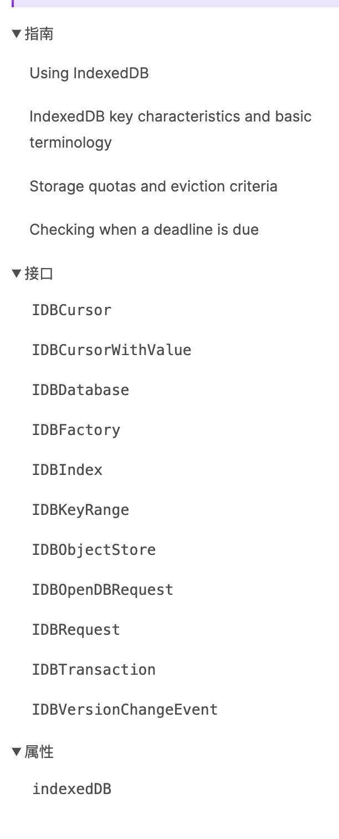Click the IDBVersionChangeEvent entry
This screenshot has height=839, width=339.
(125, 710)
